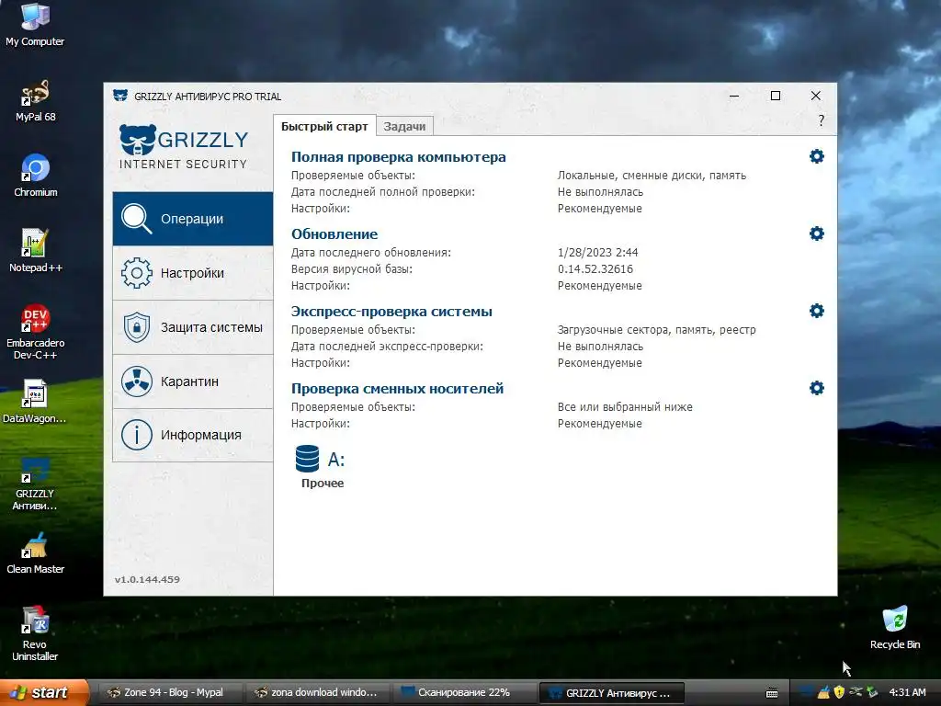Select Notepad++ desktop shortcut
Viewport: 941px width, 706px height.
pyautogui.click(x=35, y=251)
